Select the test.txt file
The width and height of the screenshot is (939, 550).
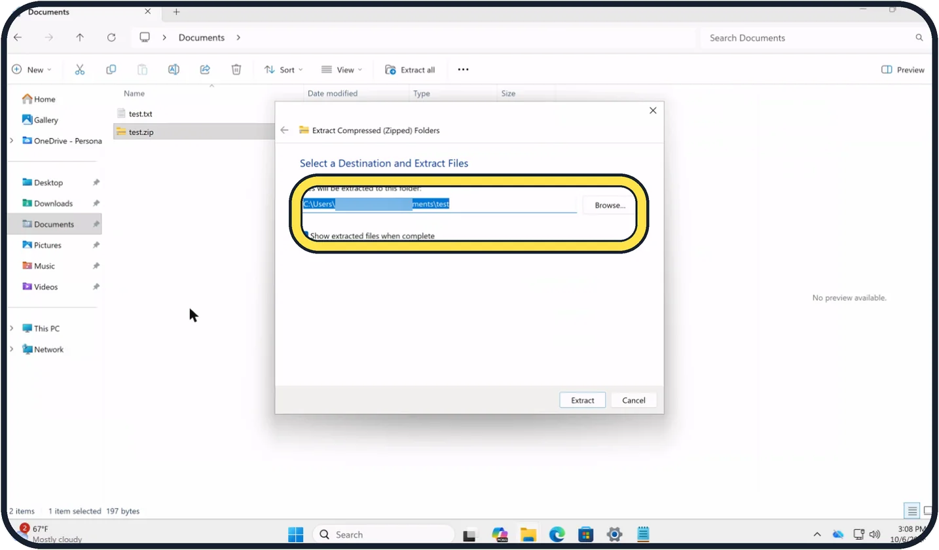coord(140,114)
